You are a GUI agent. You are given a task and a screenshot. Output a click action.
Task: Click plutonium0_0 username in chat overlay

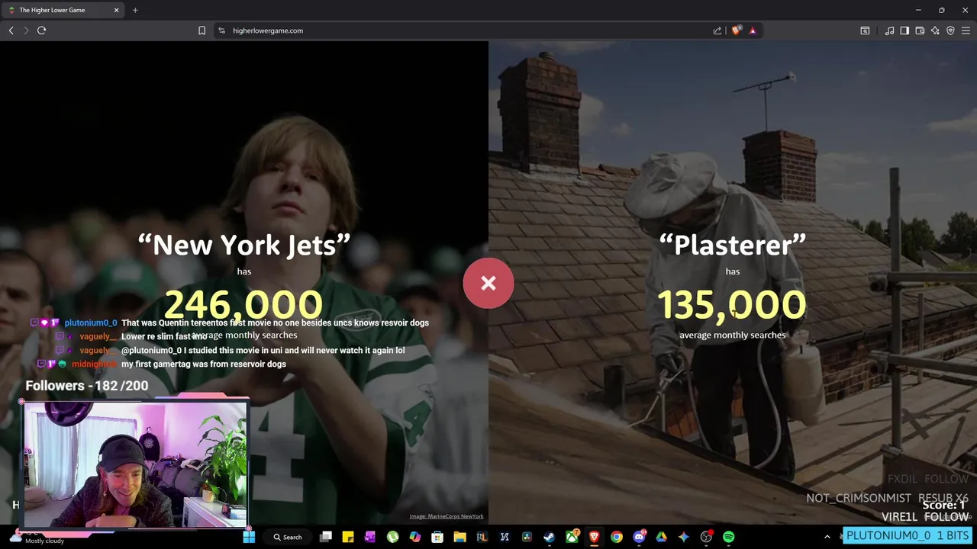coord(91,323)
